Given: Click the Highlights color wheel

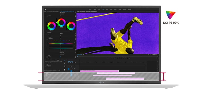Looking at the screenshot, I should (x=71, y=26).
